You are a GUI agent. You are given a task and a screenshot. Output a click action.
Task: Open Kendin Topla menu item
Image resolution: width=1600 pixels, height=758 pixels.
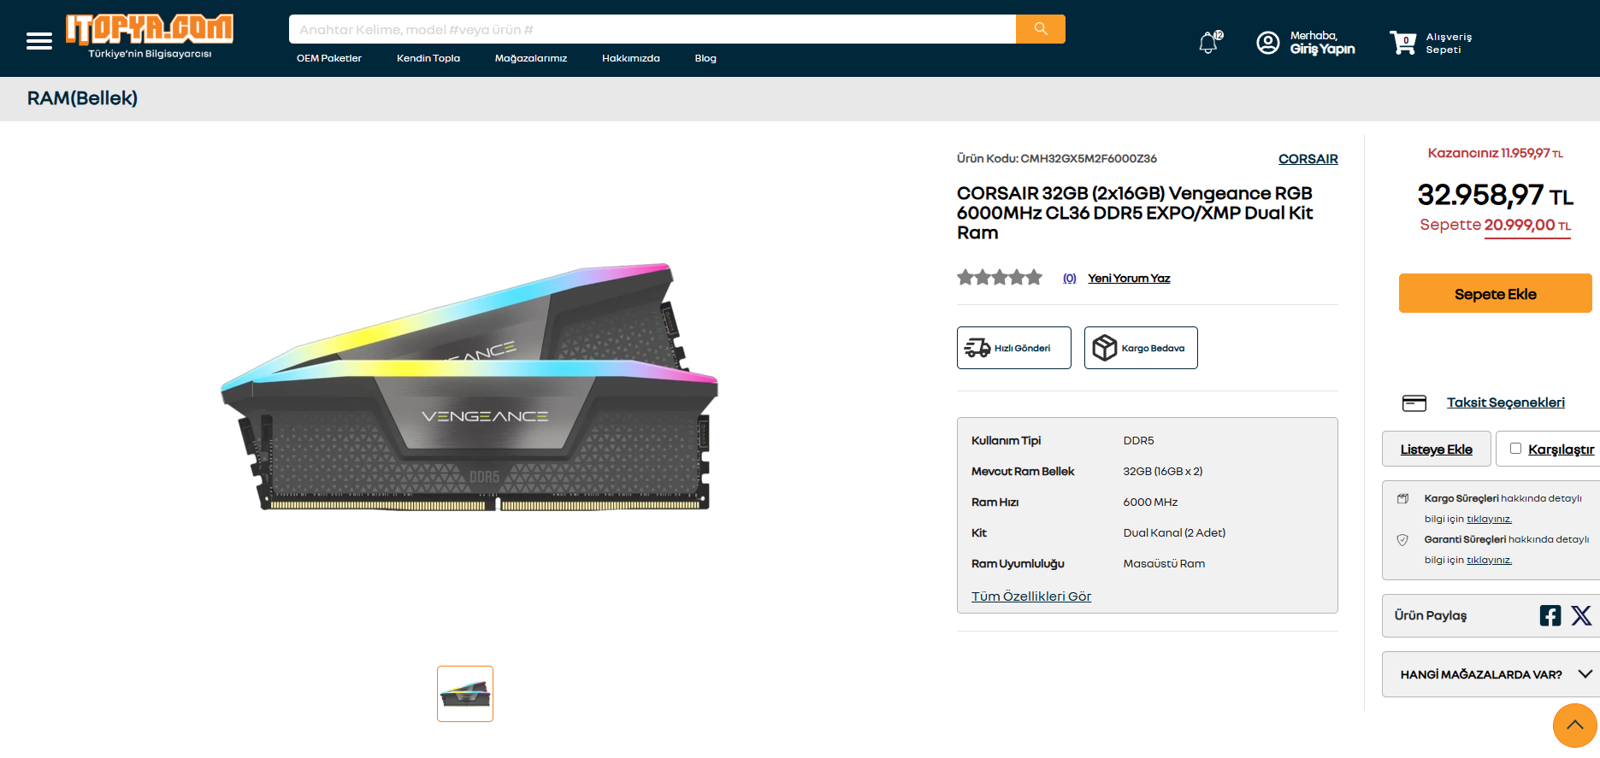428,58
